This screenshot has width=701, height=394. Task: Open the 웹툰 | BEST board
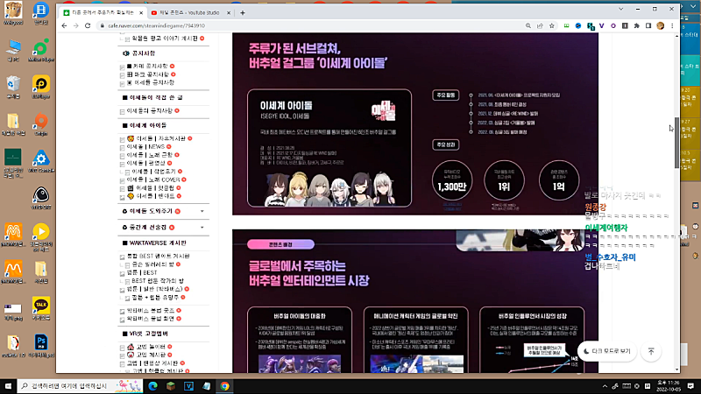142,273
